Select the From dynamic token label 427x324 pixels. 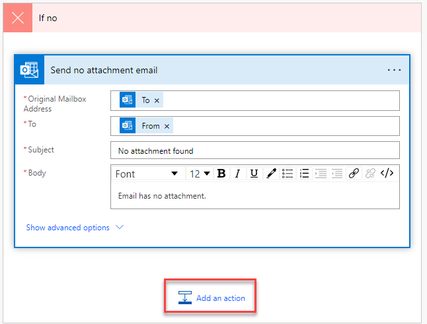coord(151,126)
